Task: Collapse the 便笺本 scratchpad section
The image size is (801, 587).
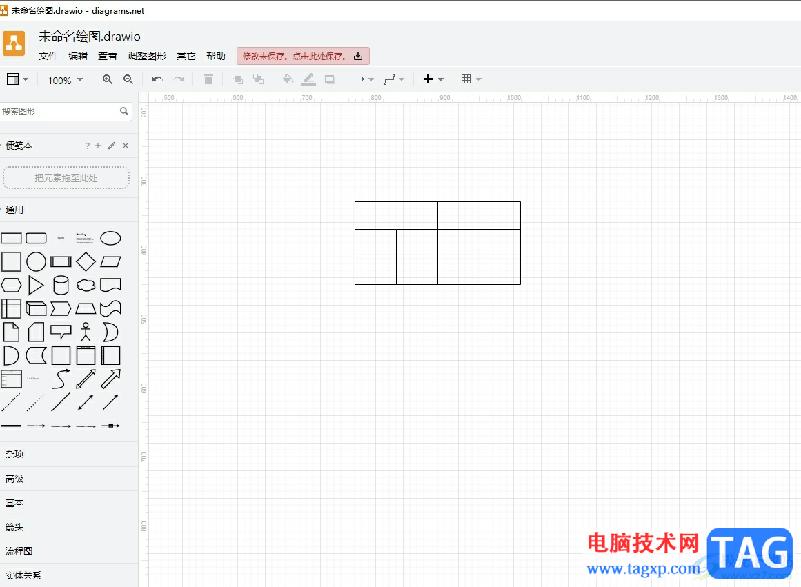Action: click(x=19, y=146)
